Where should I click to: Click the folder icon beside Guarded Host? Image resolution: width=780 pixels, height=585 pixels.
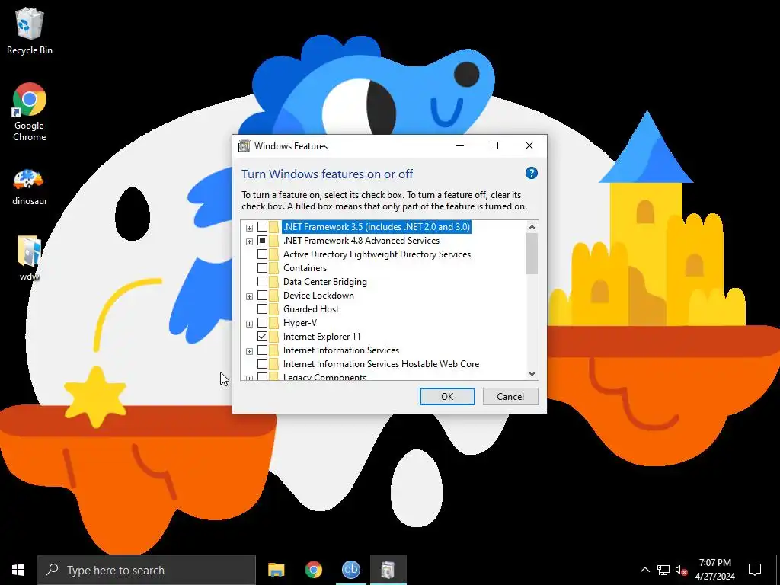274,309
